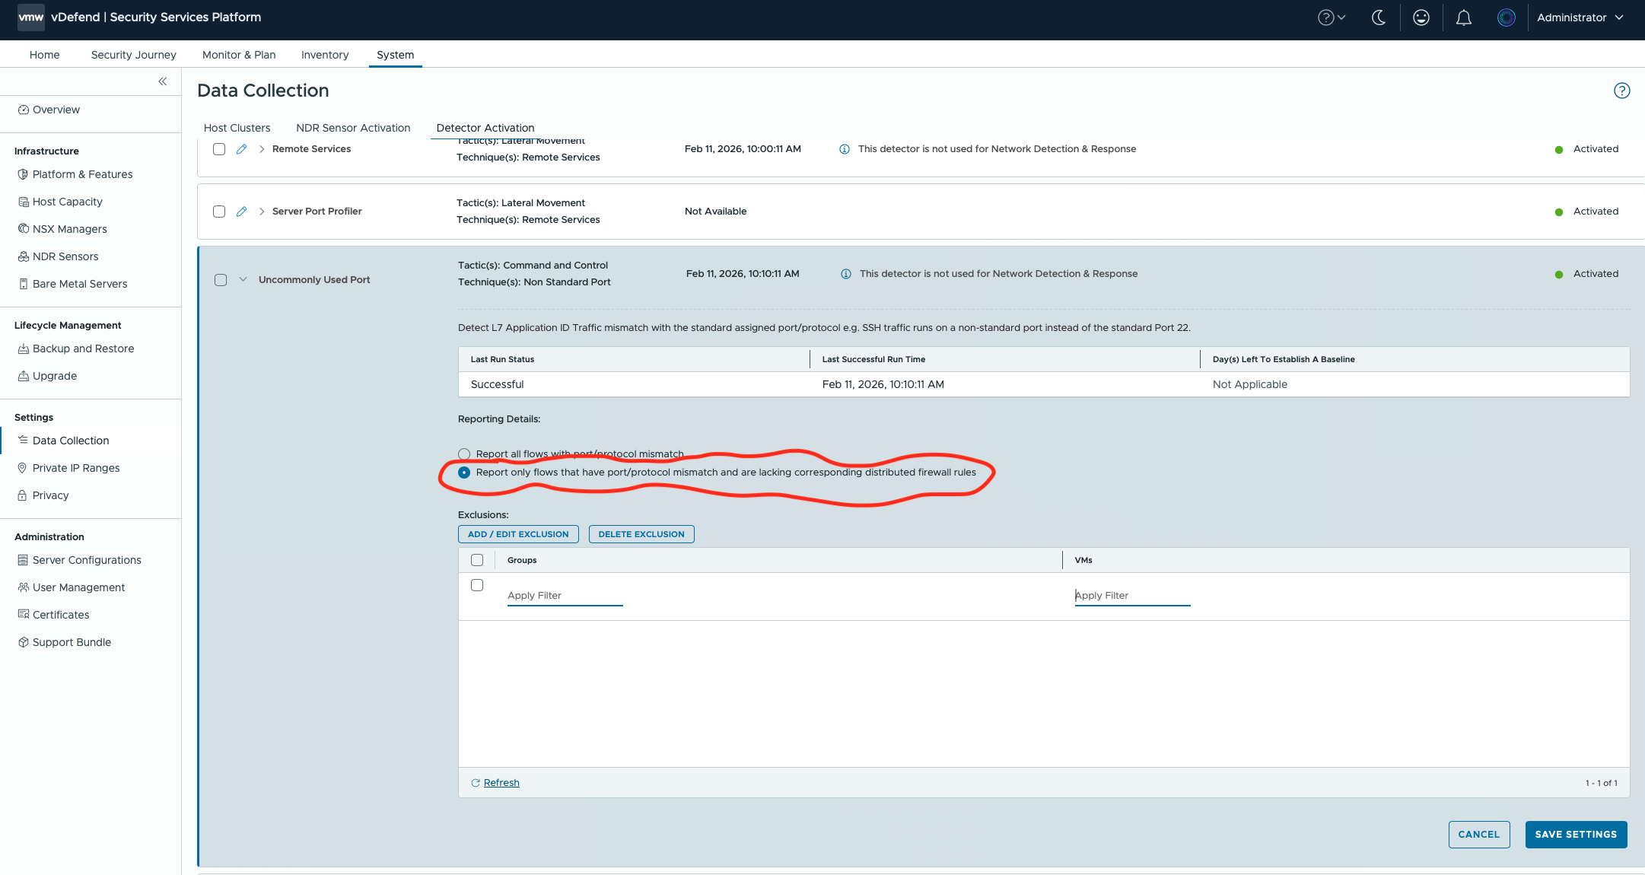Click info icon beside Uncommonly Used Port message
This screenshot has width=1645, height=875.
pos(845,274)
